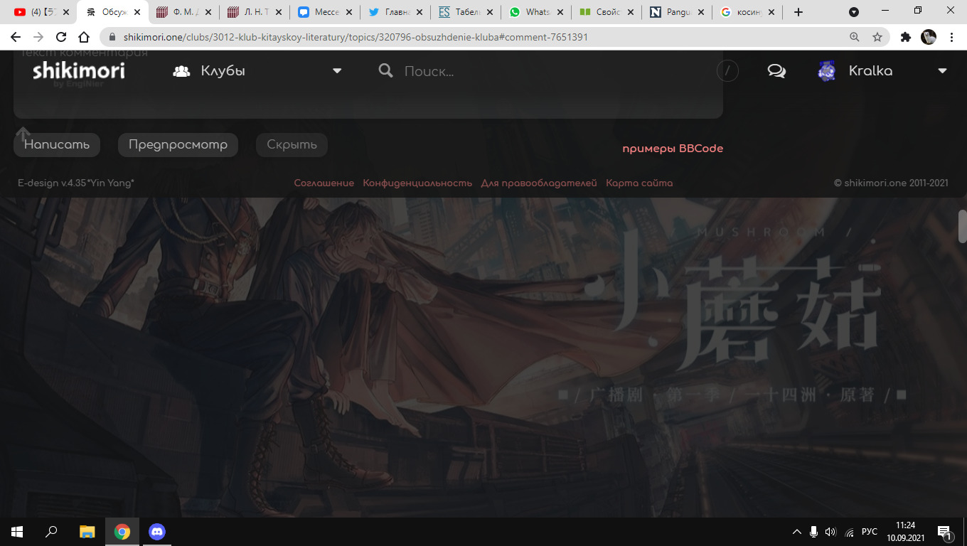
Task: Go to the browser home page icon
Action: click(84, 37)
